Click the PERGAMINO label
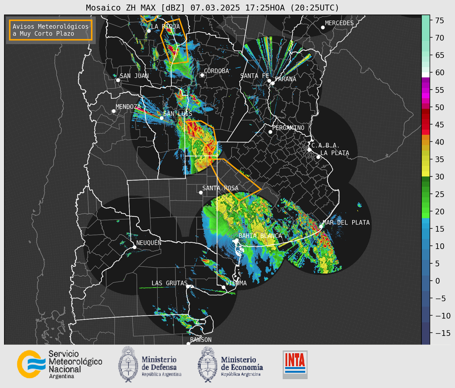The width and height of the screenshot is (455, 388). click(288, 128)
